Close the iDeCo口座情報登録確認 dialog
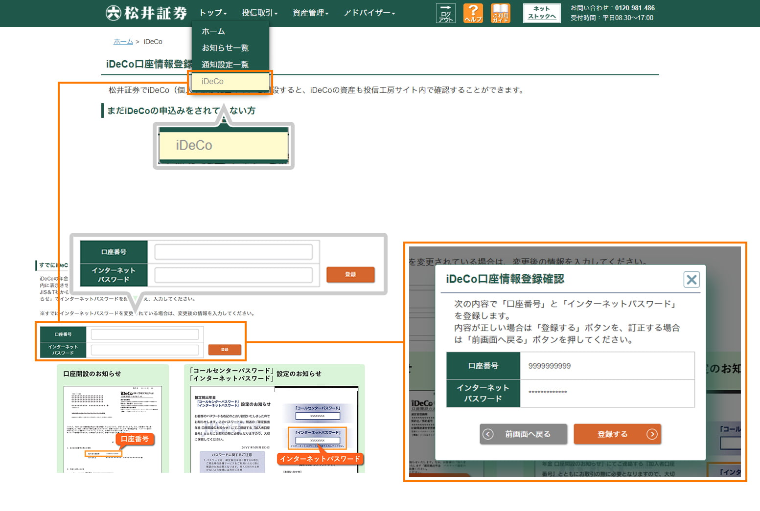 coord(691,280)
